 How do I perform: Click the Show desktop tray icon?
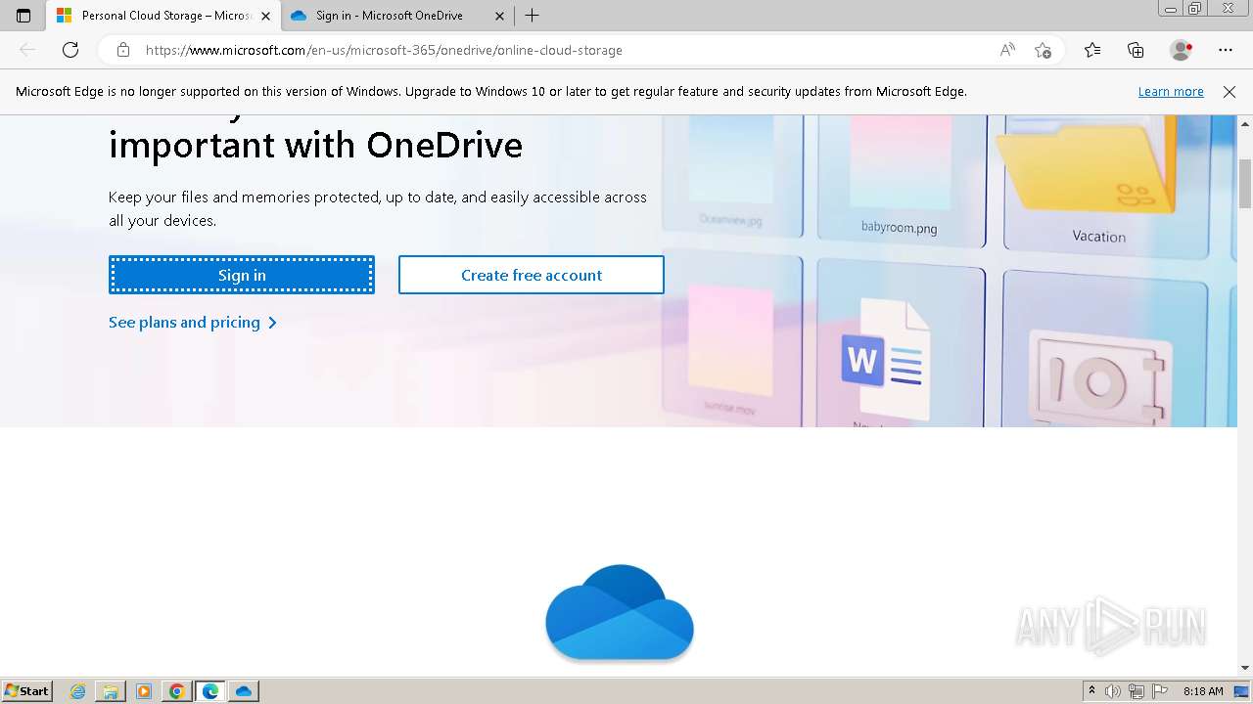(1241, 691)
